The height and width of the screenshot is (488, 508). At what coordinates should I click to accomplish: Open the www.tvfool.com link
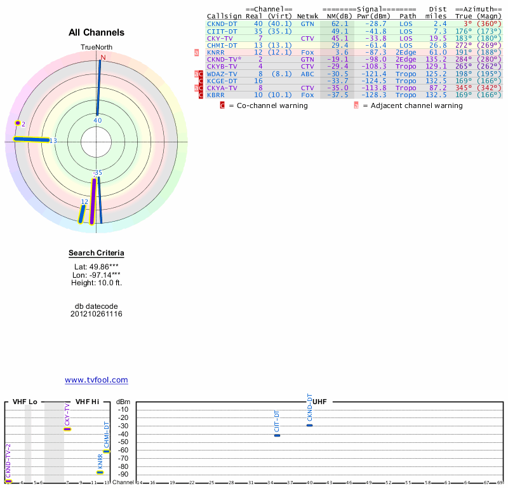coord(97,380)
